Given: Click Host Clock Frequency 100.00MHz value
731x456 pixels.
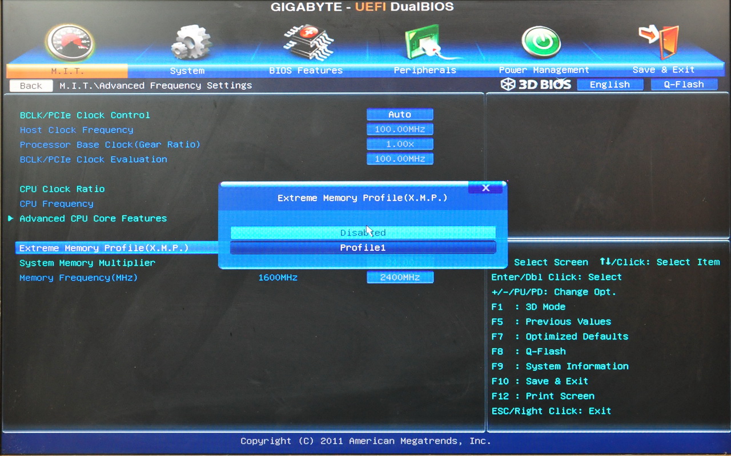Looking at the screenshot, I should [x=400, y=129].
